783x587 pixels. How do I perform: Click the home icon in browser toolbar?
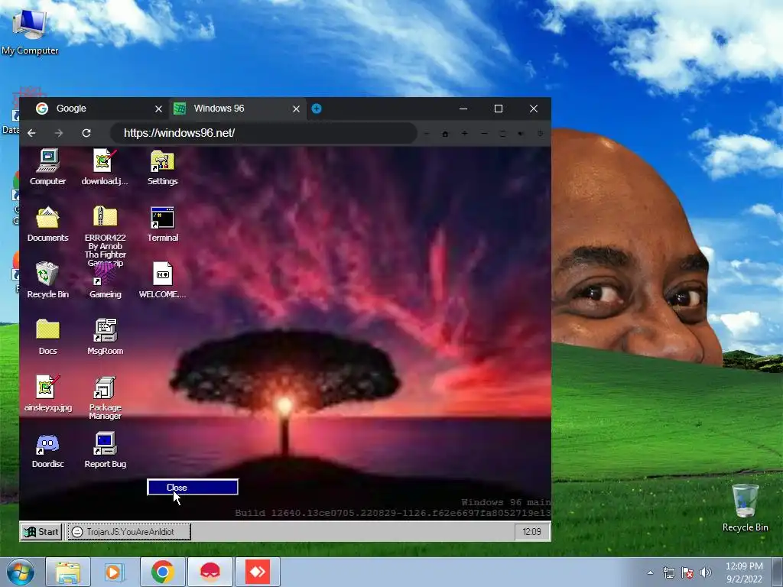click(445, 134)
